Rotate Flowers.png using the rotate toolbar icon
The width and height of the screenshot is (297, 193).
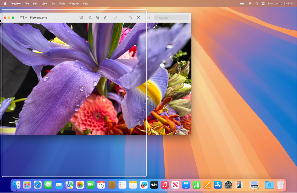[130, 18]
